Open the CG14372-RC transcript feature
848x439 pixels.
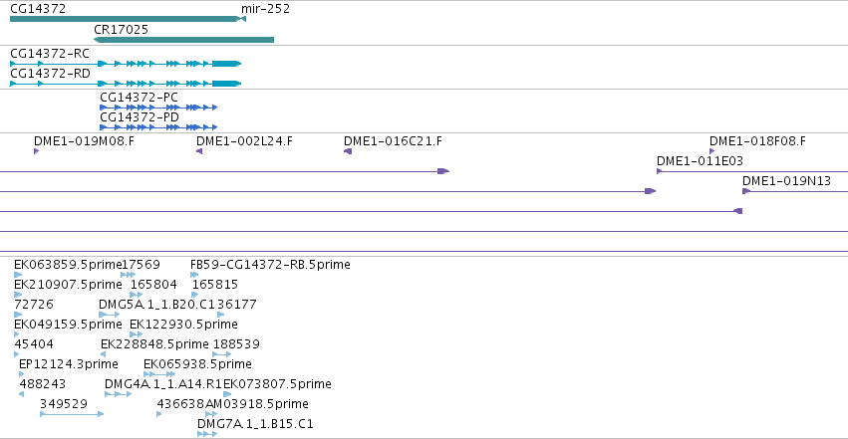click(x=126, y=64)
